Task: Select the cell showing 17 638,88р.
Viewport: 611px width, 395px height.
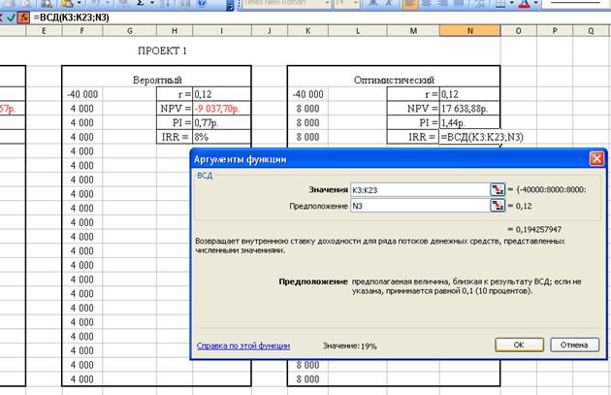Action: (470, 110)
